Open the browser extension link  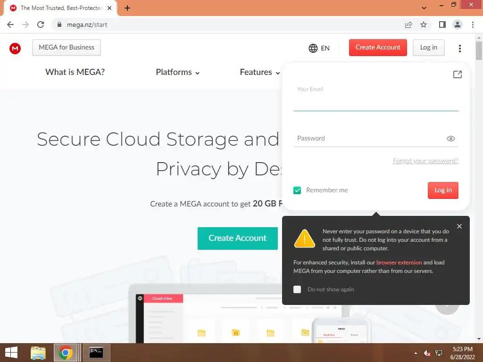pos(399,263)
